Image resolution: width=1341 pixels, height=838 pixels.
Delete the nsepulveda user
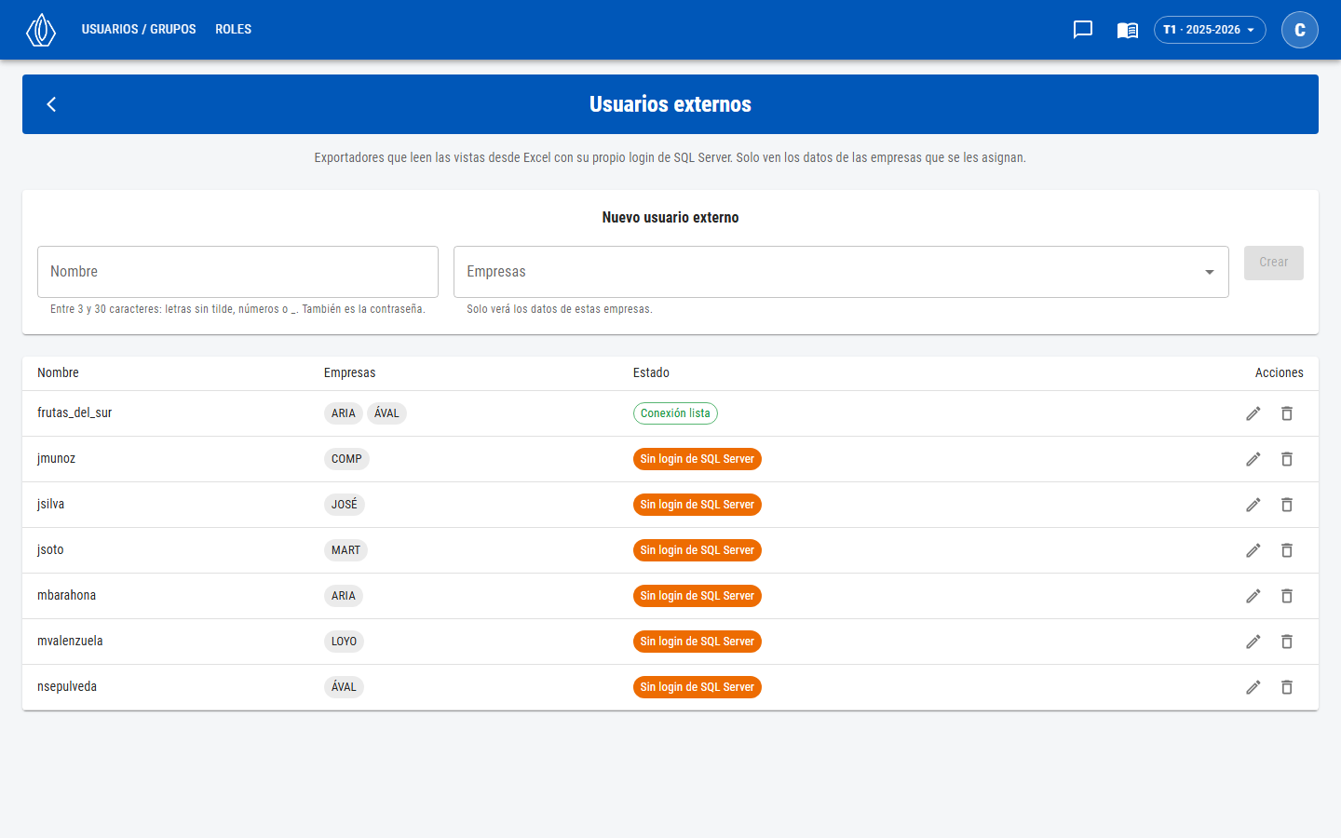[x=1287, y=687]
